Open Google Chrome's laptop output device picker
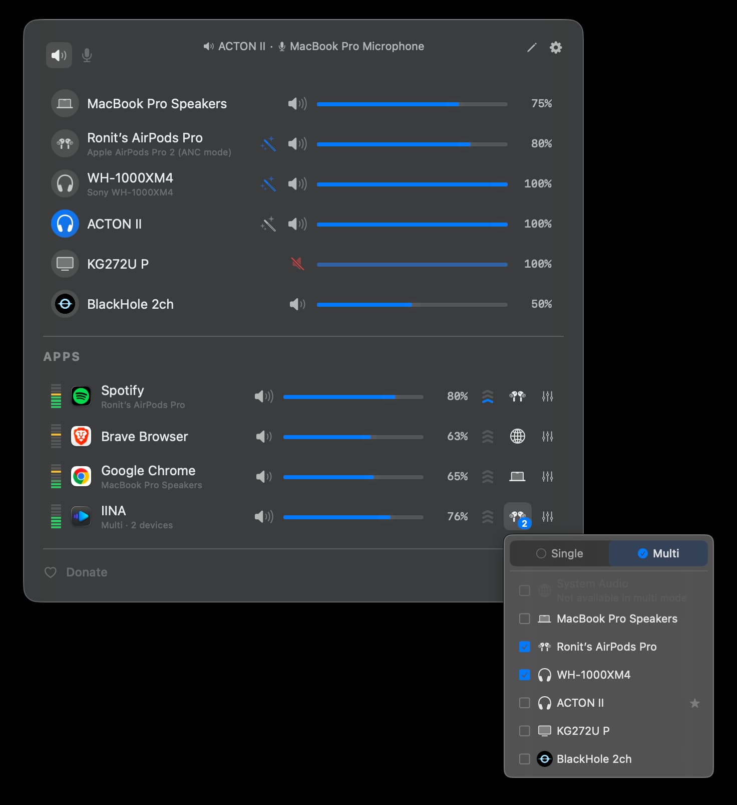 (x=517, y=477)
